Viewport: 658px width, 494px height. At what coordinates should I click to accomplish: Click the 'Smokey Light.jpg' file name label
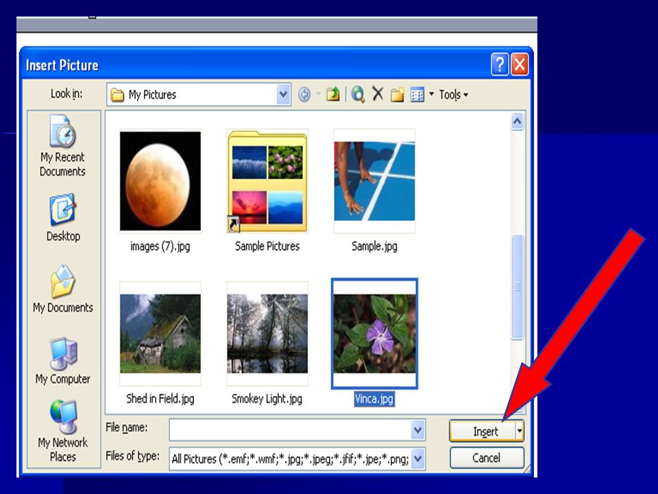(267, 399)
